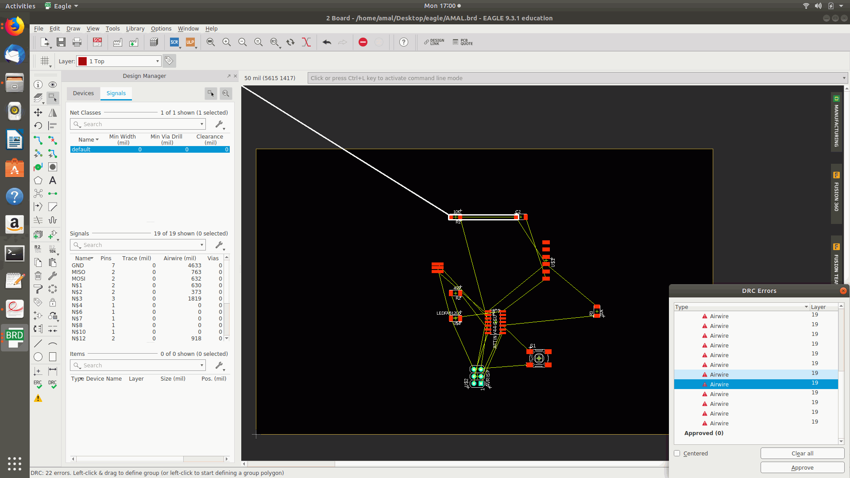Open the Library menu

[135, 28]
